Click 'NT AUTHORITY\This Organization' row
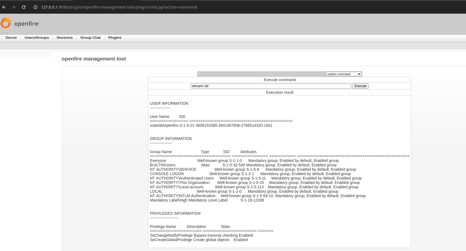 [255, 183]
